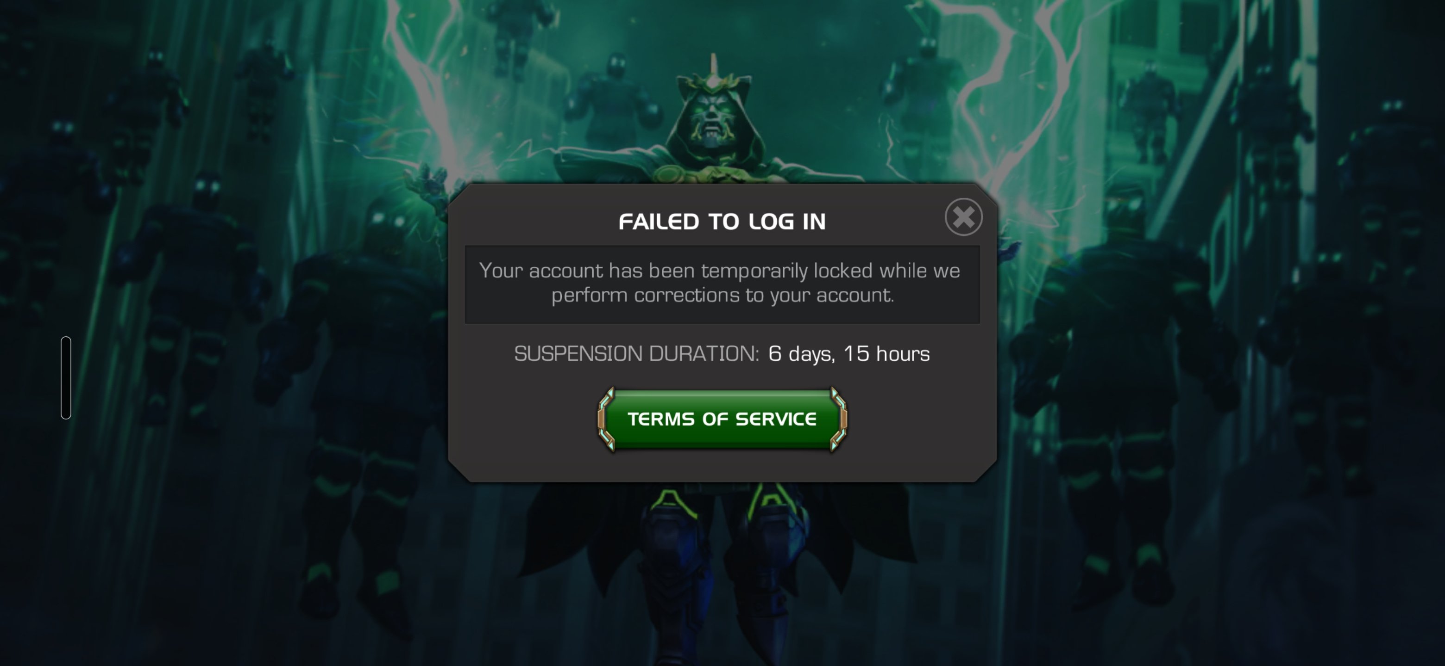Click the 6 days, 15 hours value
Viewport: 1445px width, 666px height.
(849, 353)
